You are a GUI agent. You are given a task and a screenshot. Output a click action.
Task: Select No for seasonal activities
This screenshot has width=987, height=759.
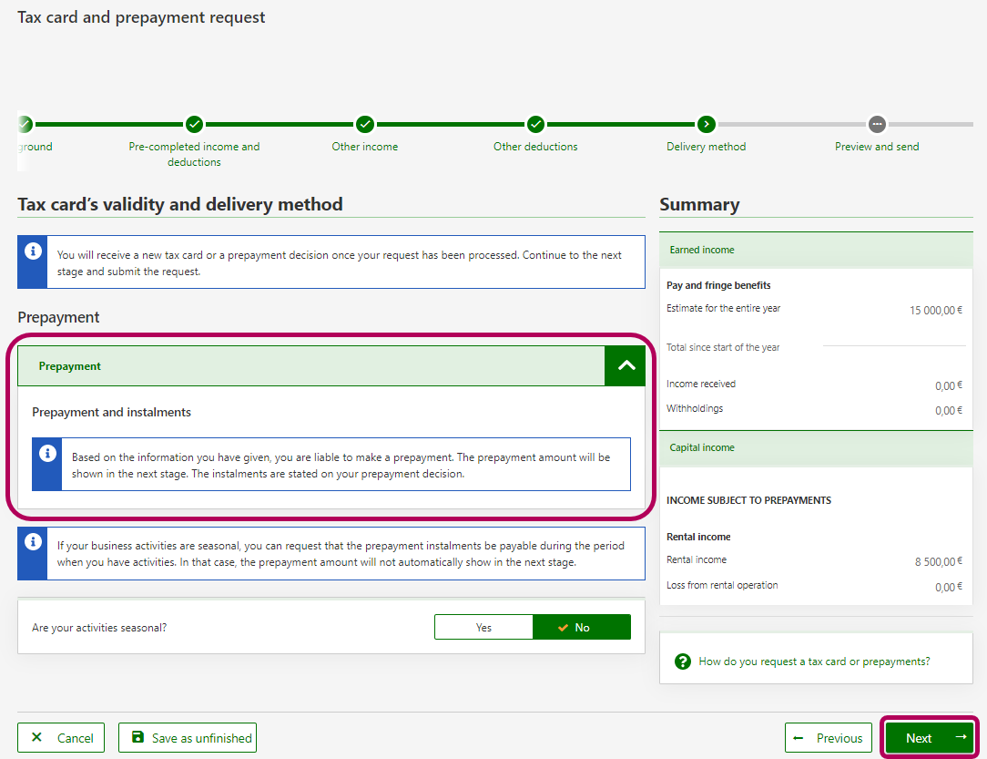click(x=582, y=628)
